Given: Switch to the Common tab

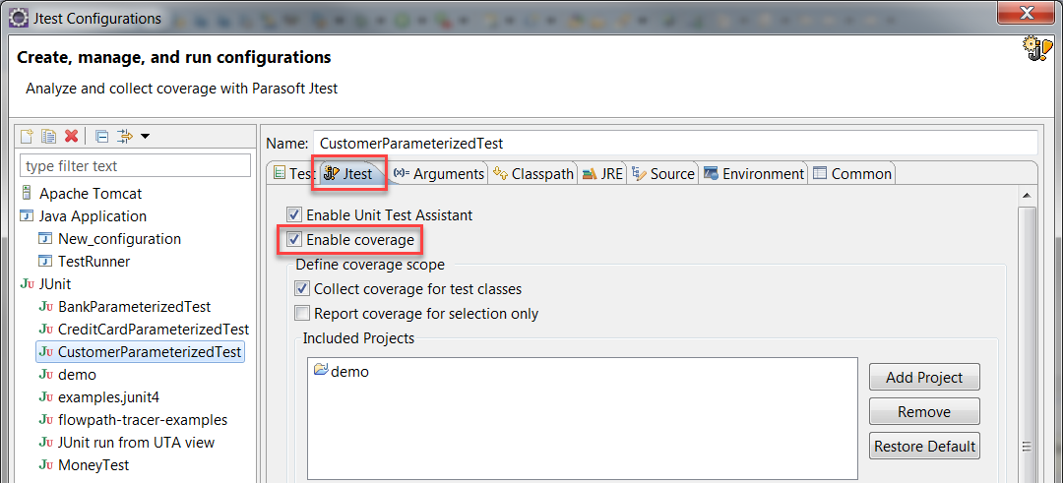Looking at the screenshot, I should [x=852, y=174].
